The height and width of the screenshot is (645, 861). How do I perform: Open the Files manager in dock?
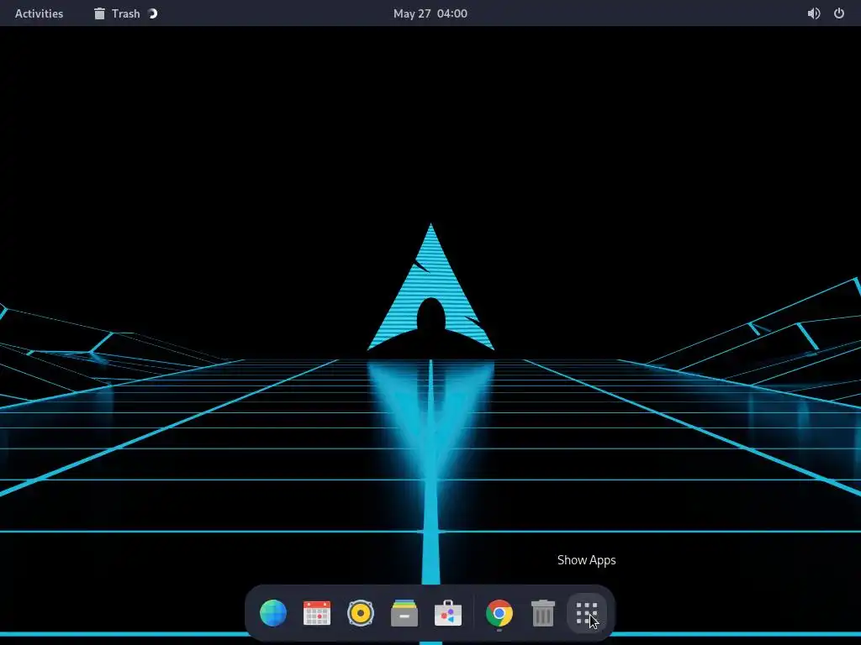pos(404,612)
